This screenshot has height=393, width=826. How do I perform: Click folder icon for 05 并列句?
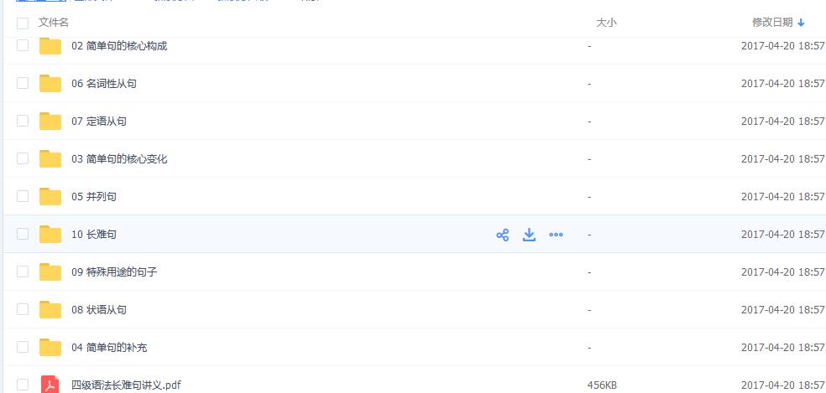click(50, 197)
